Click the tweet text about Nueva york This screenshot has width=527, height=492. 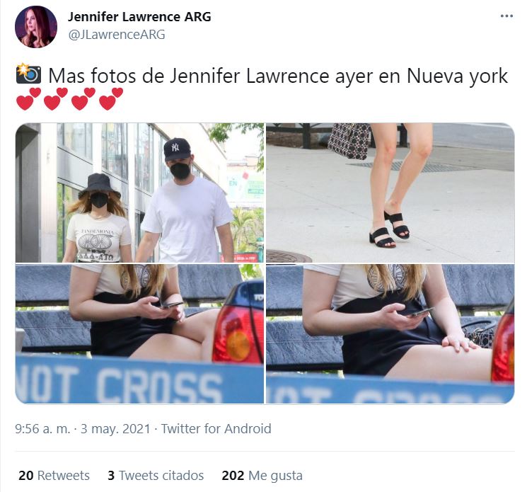point(278,76)
